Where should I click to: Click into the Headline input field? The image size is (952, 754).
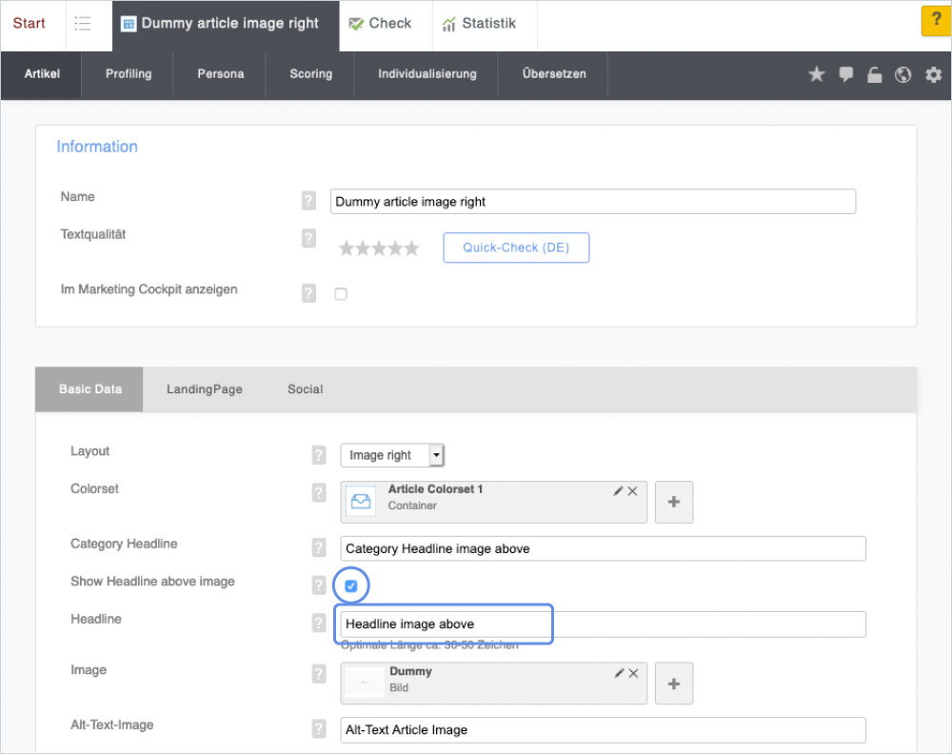(x=603, y=625)
